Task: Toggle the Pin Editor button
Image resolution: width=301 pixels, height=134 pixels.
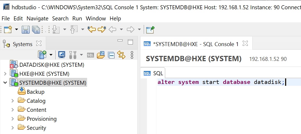Action: (150, 29)
